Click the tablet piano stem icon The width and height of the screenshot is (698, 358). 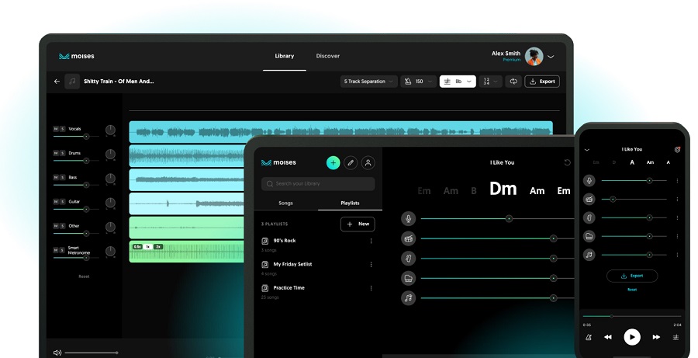tap(408, 278)
